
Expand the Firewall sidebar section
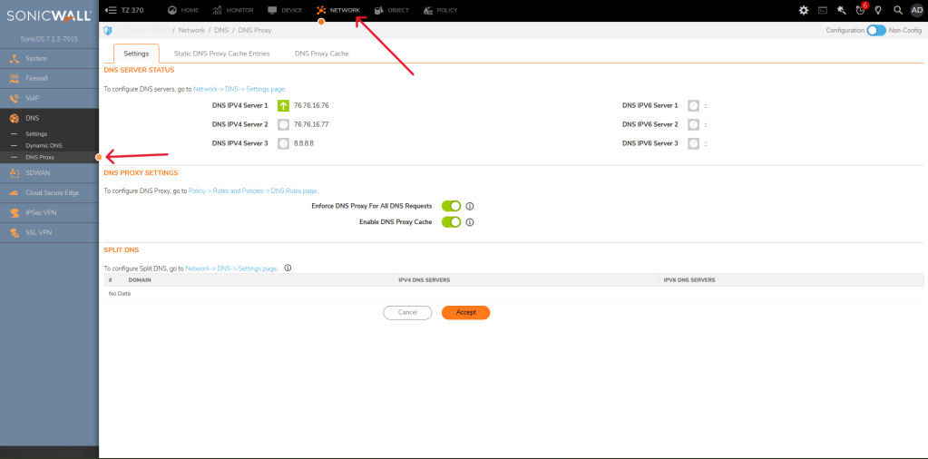coord(36,78)
